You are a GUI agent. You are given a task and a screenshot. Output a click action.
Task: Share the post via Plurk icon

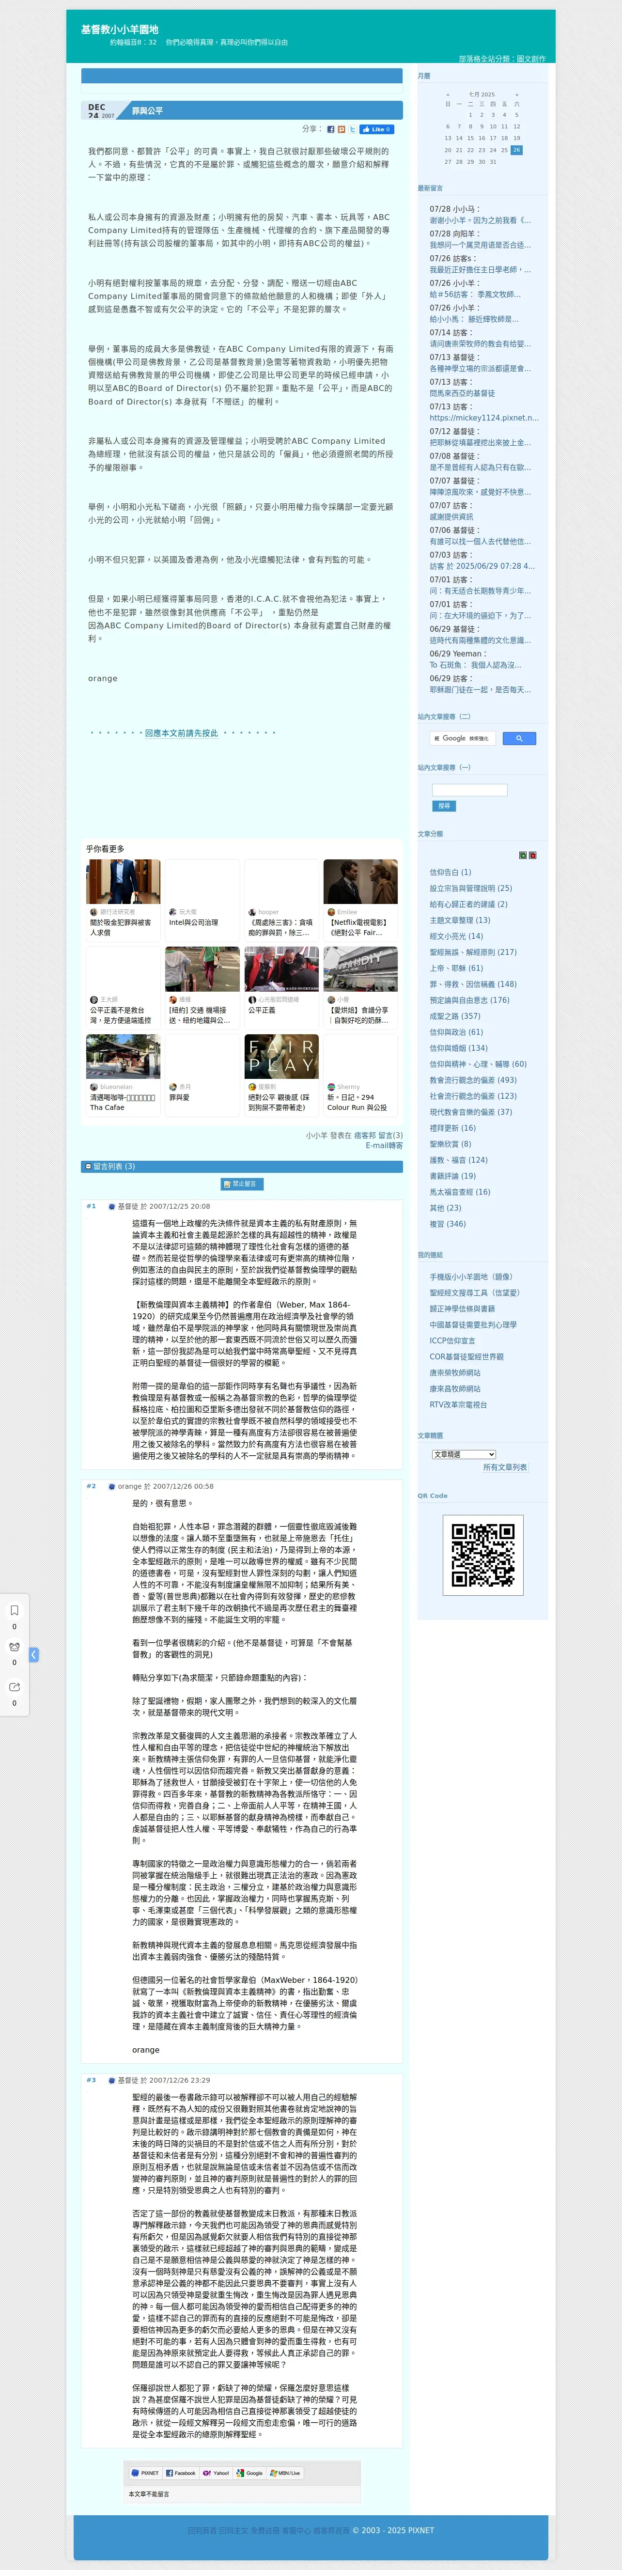click(x=342, y=130)
